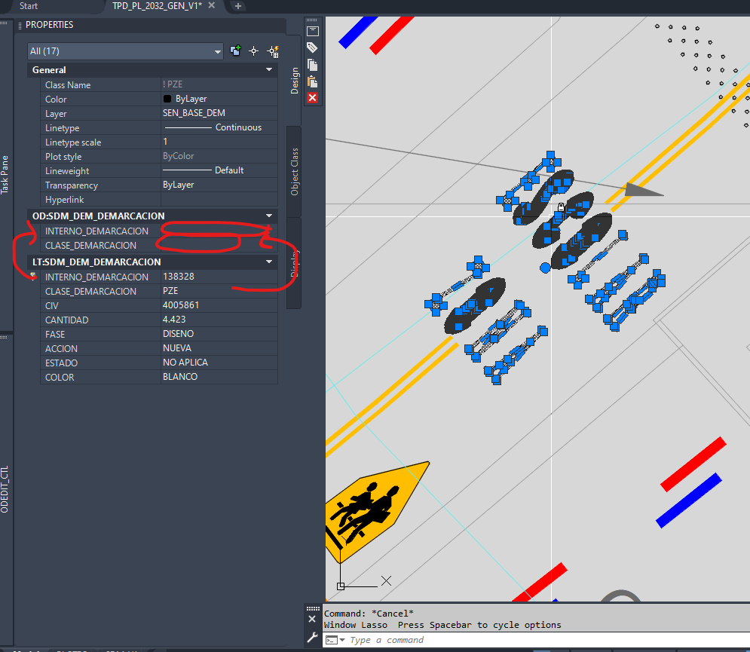
Task: Click the top window icon in side toolbar
Action: point(312,31)
